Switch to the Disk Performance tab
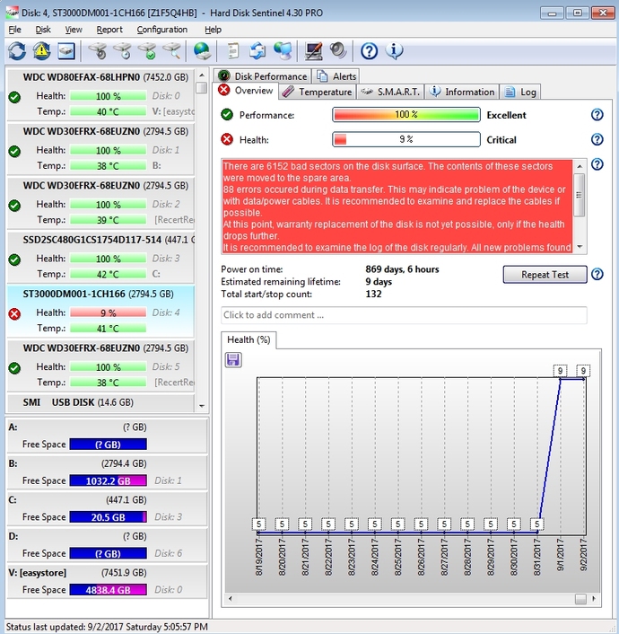Viewport: 619px width, 634px height. [x=262, y=76]
